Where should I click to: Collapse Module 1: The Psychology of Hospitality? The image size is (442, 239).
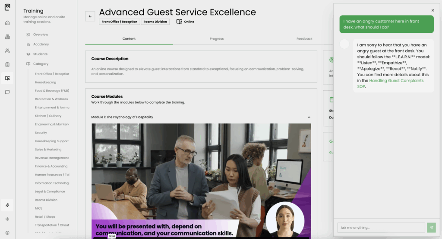[x=309, y=117]
